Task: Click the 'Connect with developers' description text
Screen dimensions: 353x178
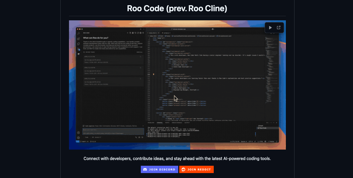Action: pyautogui.click(x=177, y=158)
